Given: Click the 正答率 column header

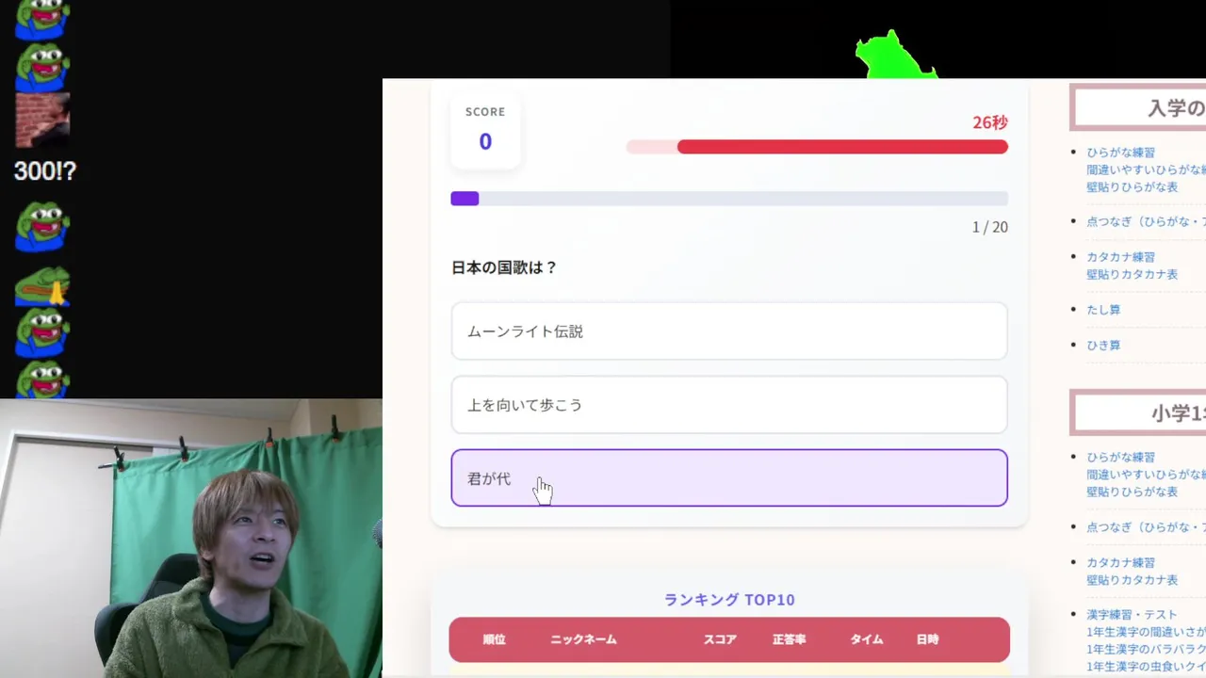Looking at the screenshot, I should [790, 639].
